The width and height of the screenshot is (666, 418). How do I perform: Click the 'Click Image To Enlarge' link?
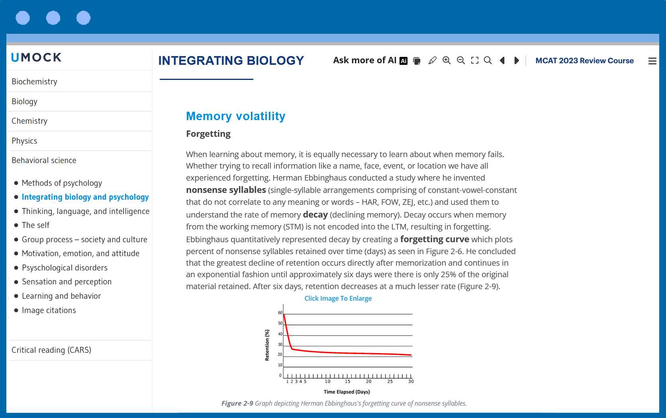[338, 298]
